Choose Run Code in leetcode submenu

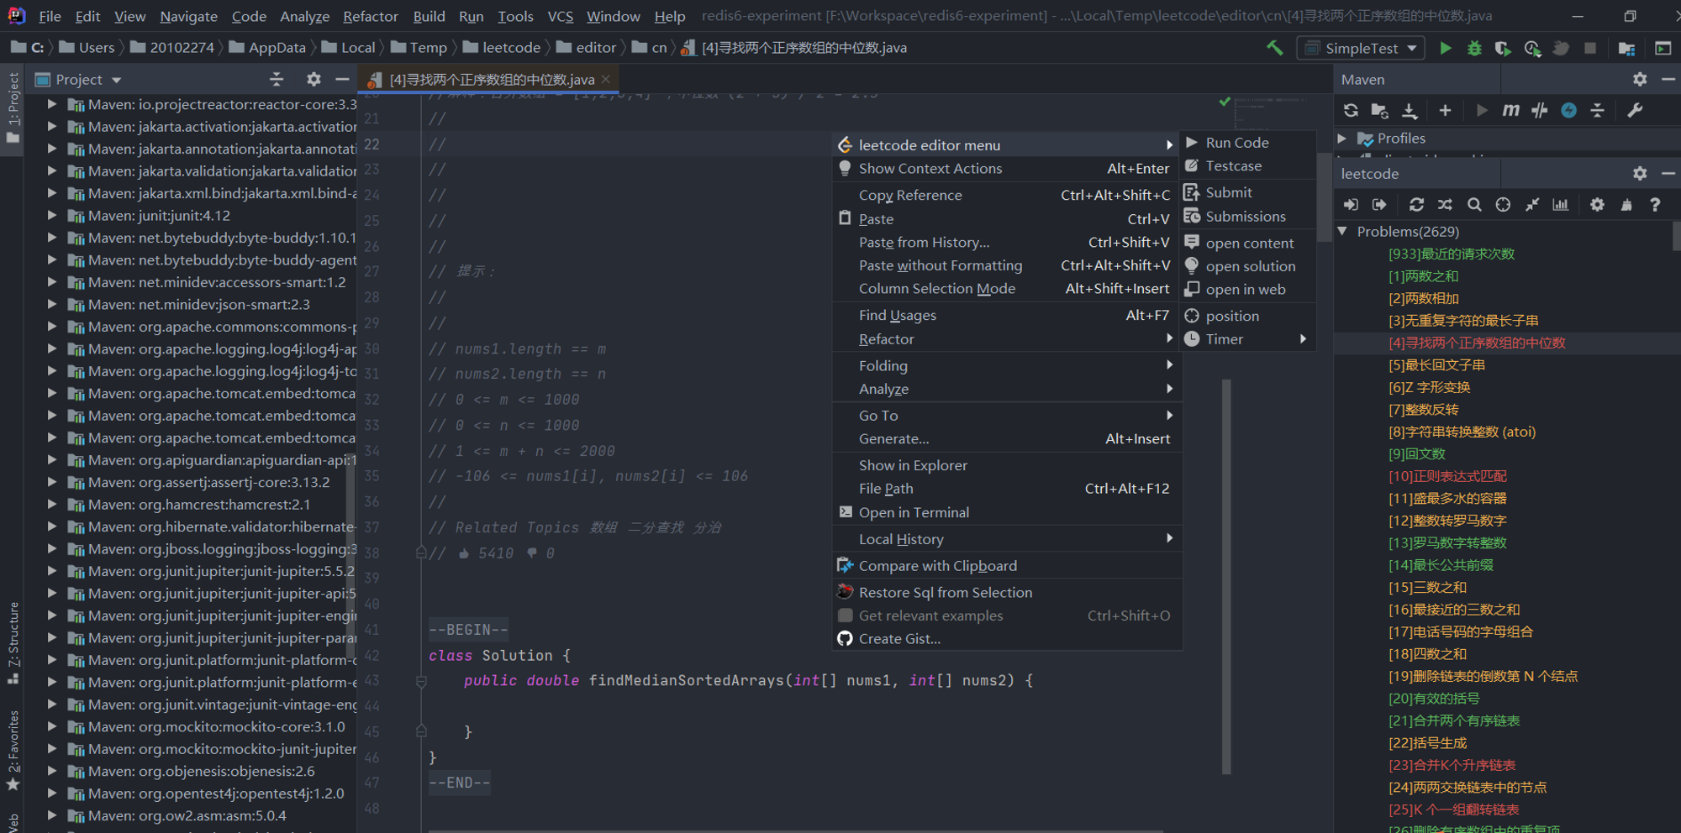point(1246,143)
